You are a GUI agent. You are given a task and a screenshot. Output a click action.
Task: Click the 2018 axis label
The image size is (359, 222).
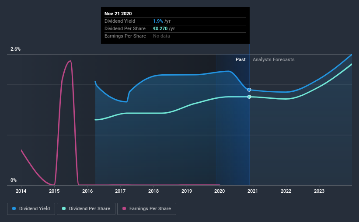pyautogui.click(x=153, y=191)
